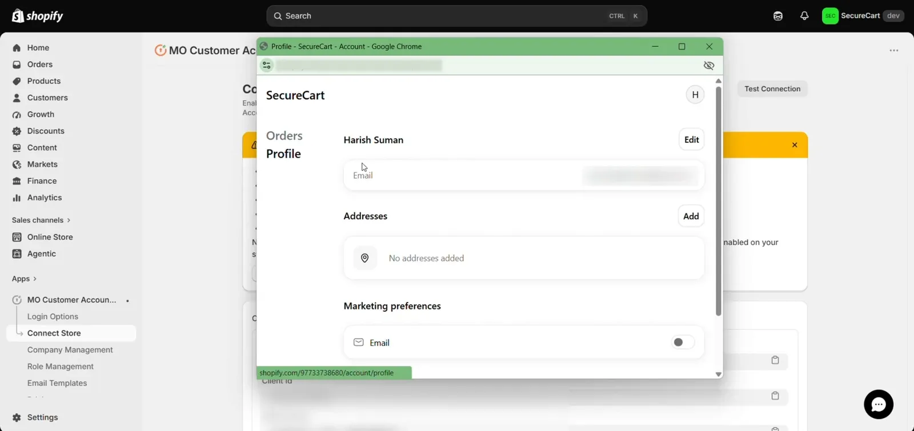Expand Sales channels section
The image size is (914, 431).
pos(41,220)
